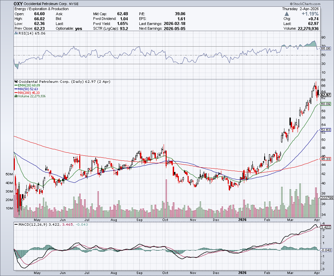Click the +1.19% percent change
Image resolution: width=334 pixels, height=276 pixels.
(310, 14)
